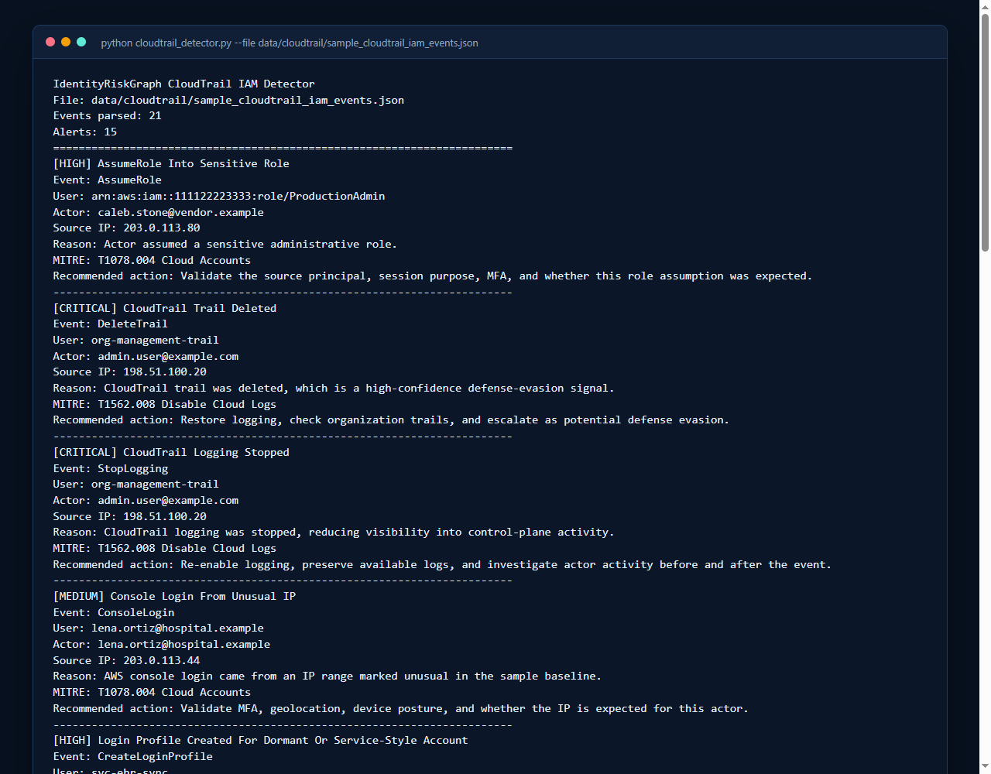The image size is (991, 774).
Task: Click the ProductionAdmin role ARN line
Action: coord(219,196)
